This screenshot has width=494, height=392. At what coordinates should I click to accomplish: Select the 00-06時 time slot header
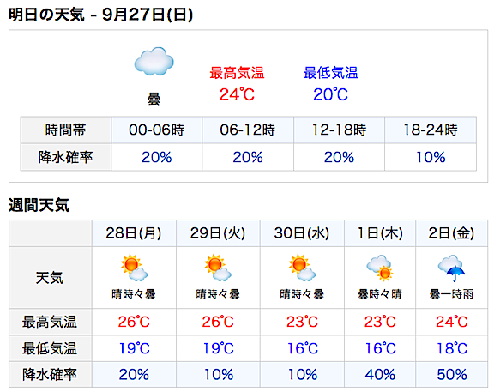tap(157, 130)
